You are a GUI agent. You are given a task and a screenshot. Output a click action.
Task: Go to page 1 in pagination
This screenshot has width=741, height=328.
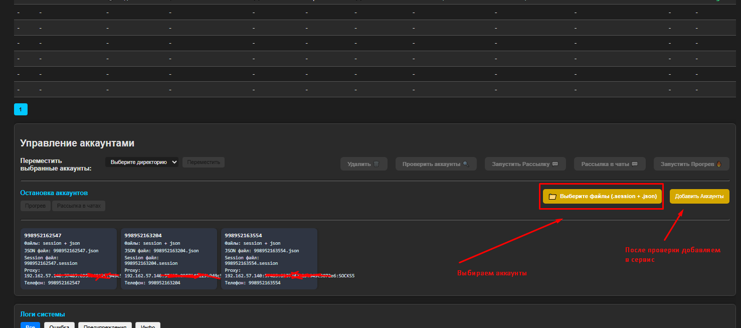click(21, 109)
